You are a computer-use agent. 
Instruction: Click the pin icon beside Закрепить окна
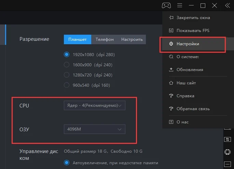click(171, 18)
